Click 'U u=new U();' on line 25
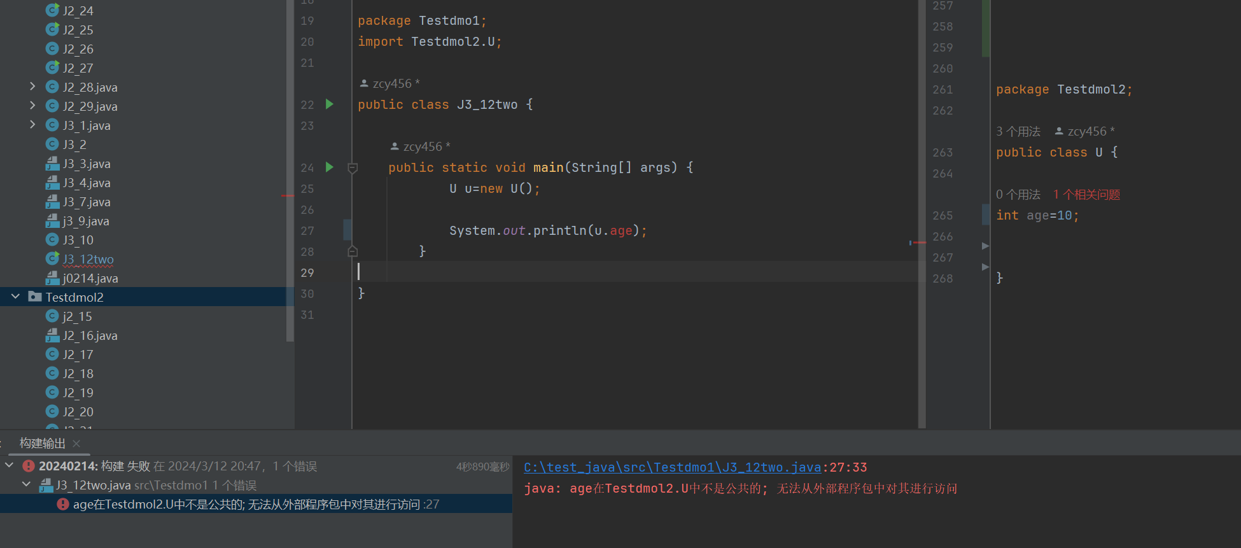Screen dimensions: 1241x548 point(494,188)
